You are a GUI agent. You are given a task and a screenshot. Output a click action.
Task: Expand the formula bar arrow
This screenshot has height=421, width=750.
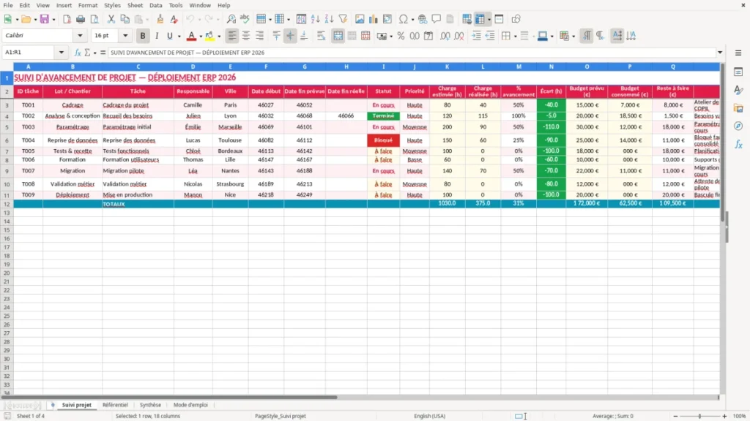point(720,53)
